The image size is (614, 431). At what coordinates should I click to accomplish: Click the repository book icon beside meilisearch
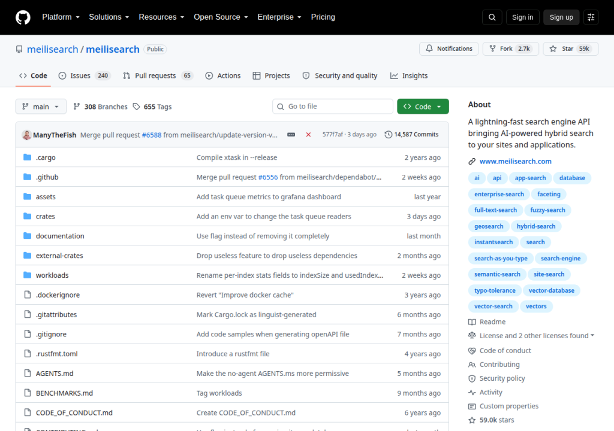click(x=19, y=49)
